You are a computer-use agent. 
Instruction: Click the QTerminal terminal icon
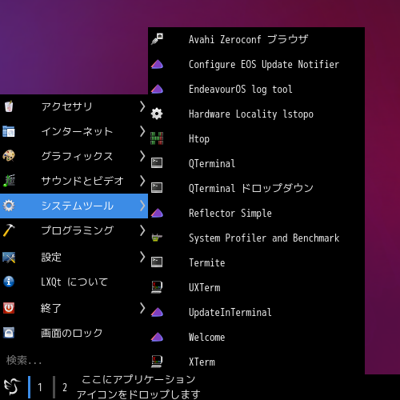click(157, 163)
